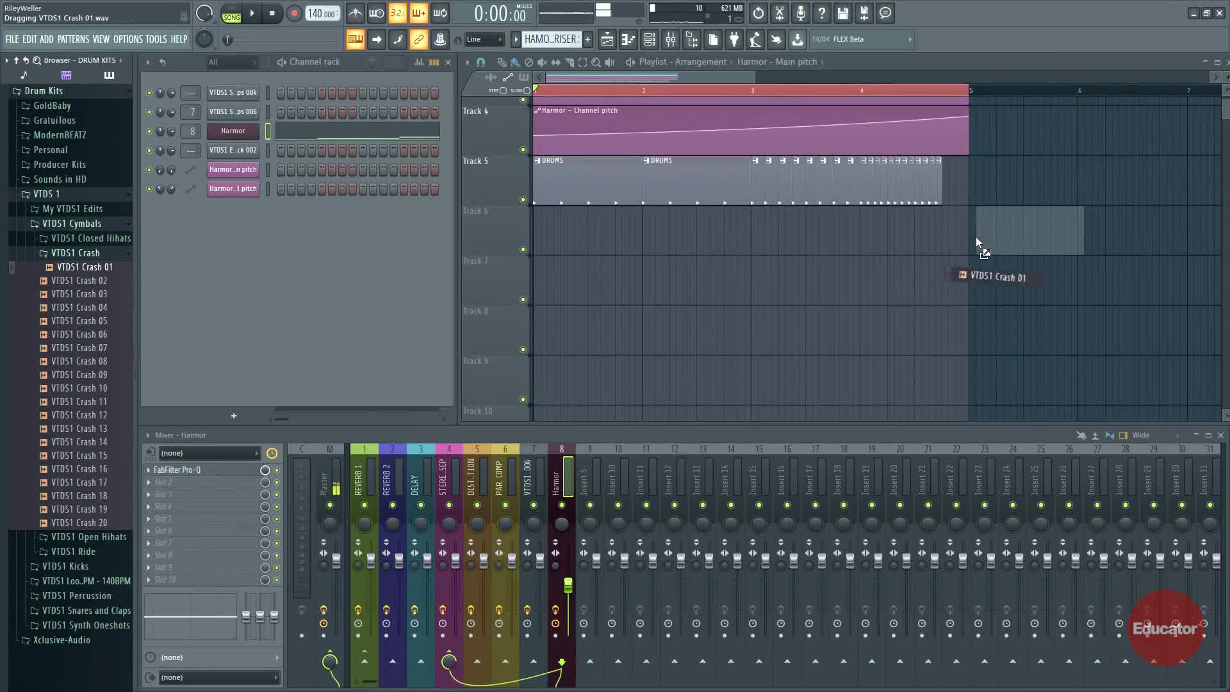1230x692 pixels.
Task: Click the microphone one-click recording icon
Action: click(x=801, y=13)
